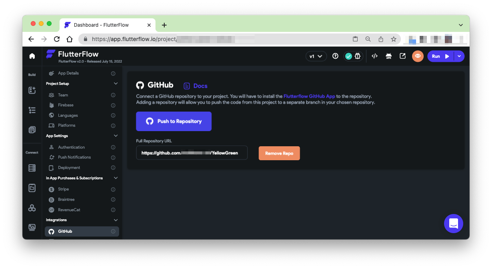
Task: Bookmark page with star icon
Action: [x=394, y=39]
